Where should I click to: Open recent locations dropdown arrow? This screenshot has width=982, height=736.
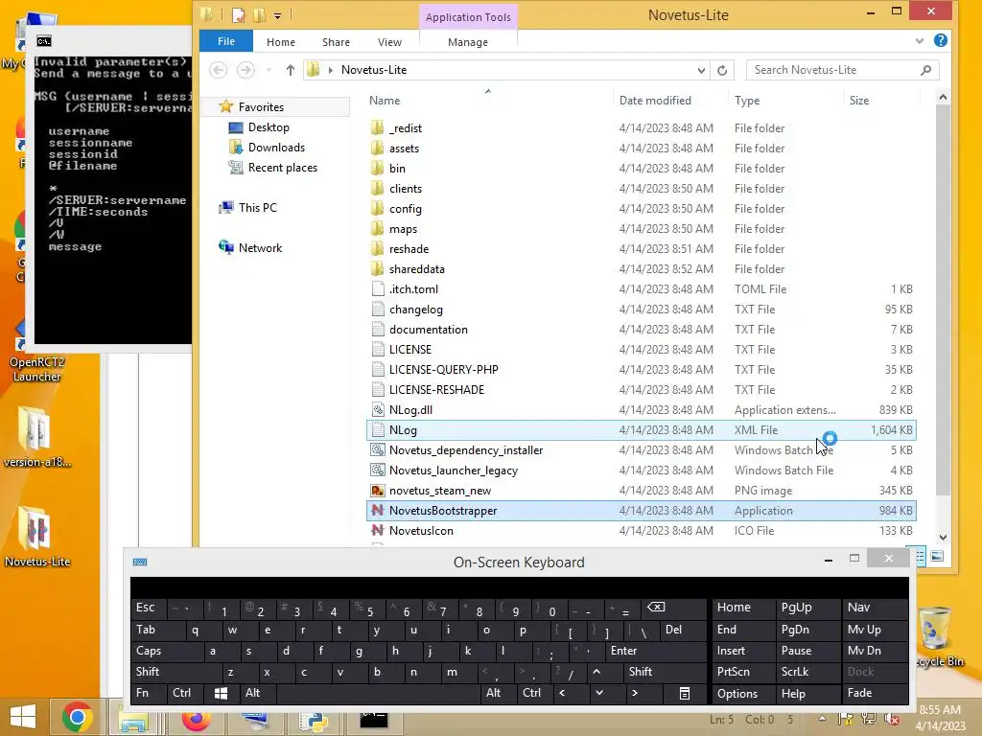click(x=269, y=70)
